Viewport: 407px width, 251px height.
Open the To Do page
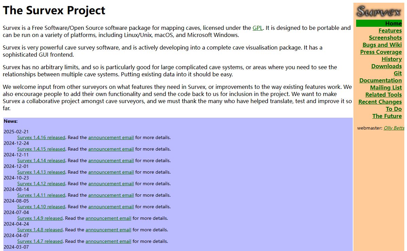pyautogui.click(x=393, y=109)
